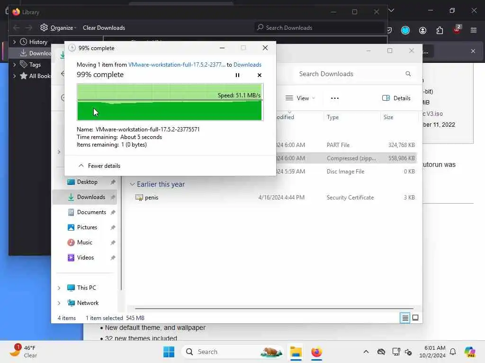This screenshot has width=485, height=363.
Task: Open Copilot preview icon in taskbar
Action: (470, 352)
